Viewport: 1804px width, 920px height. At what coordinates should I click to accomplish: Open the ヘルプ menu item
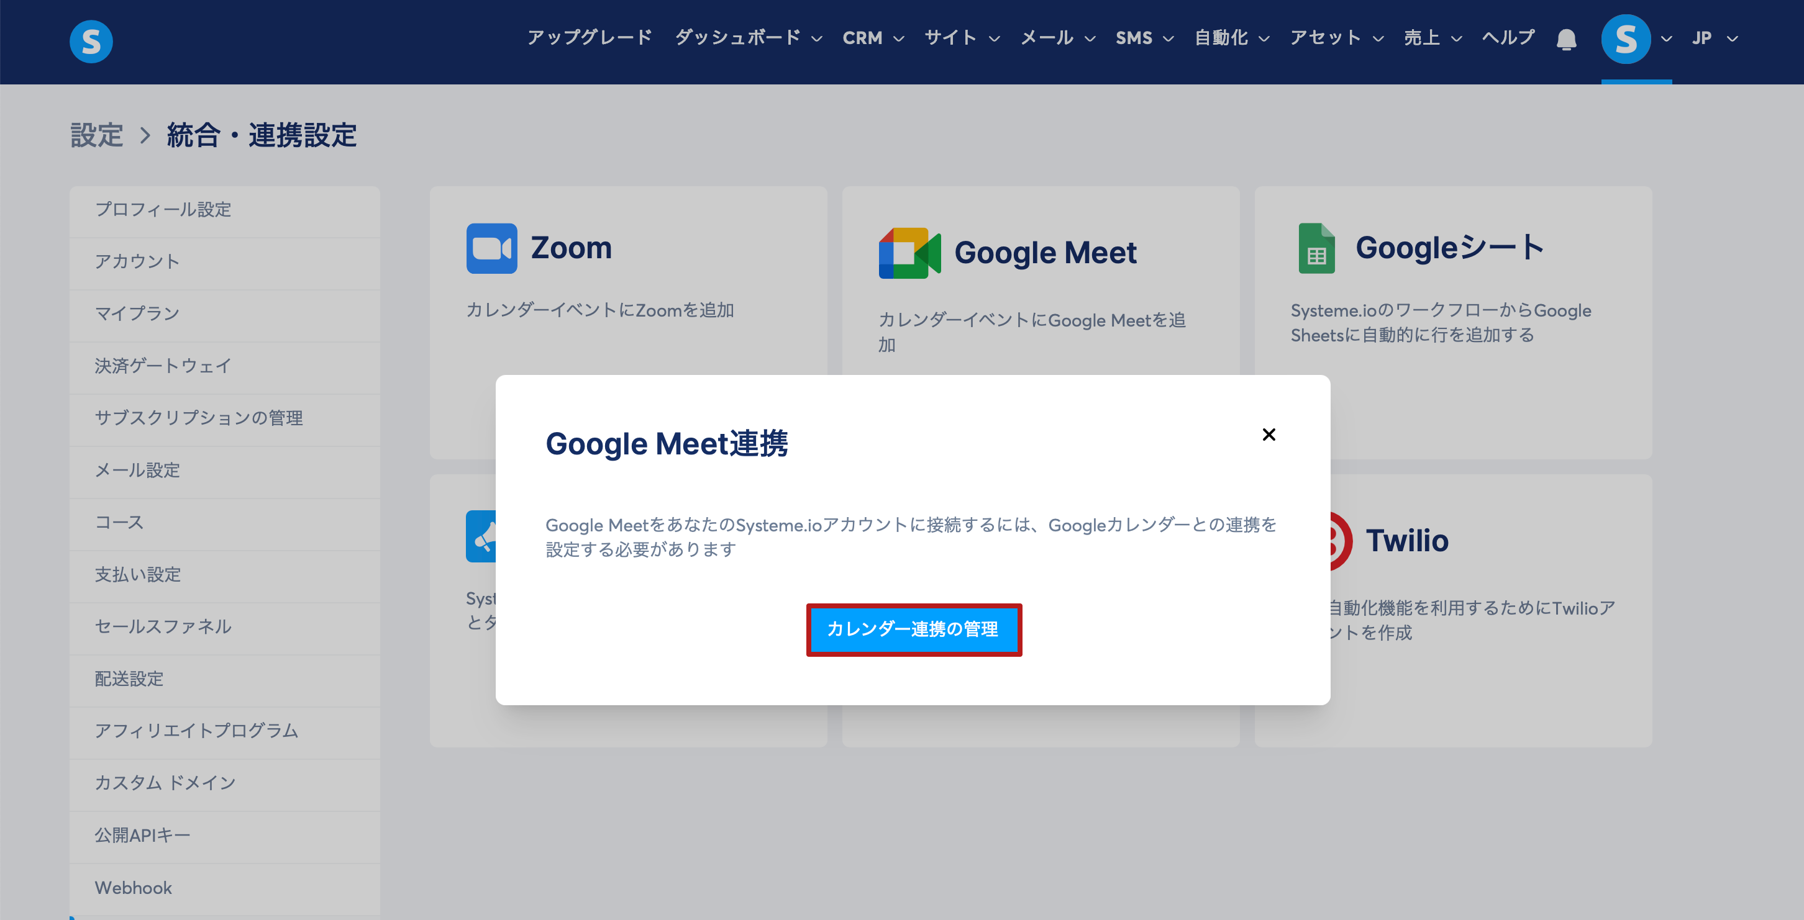(1508, 38)
